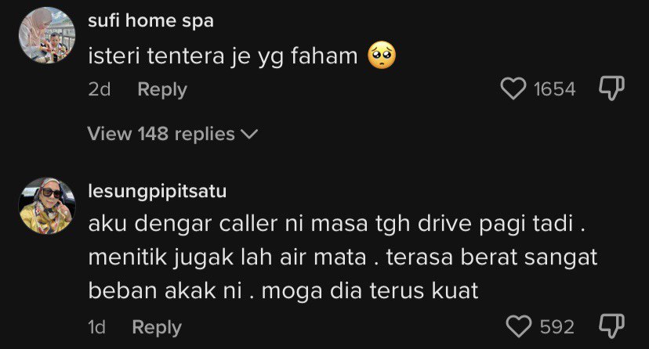
Task: Dislike the lesungpipitsatu comment
Action: click(x=611, y=326)
